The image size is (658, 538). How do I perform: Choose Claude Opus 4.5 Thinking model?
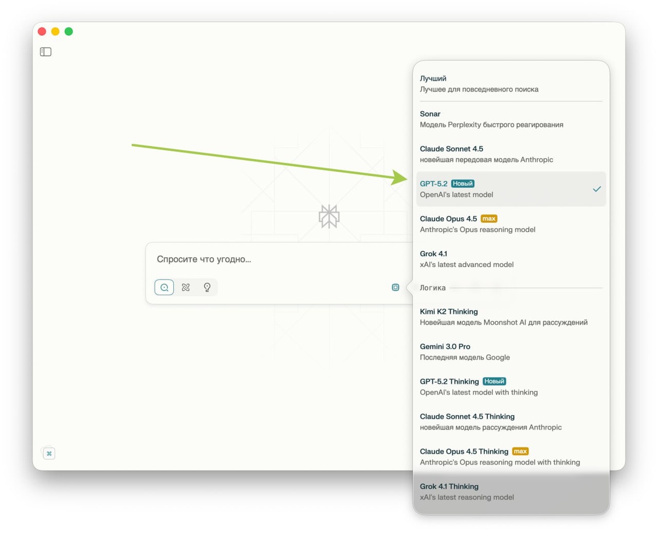pyautogui.click(x=511, y=457)
